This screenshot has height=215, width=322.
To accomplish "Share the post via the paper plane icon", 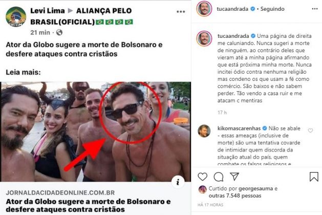I will [x=234, y=177].
